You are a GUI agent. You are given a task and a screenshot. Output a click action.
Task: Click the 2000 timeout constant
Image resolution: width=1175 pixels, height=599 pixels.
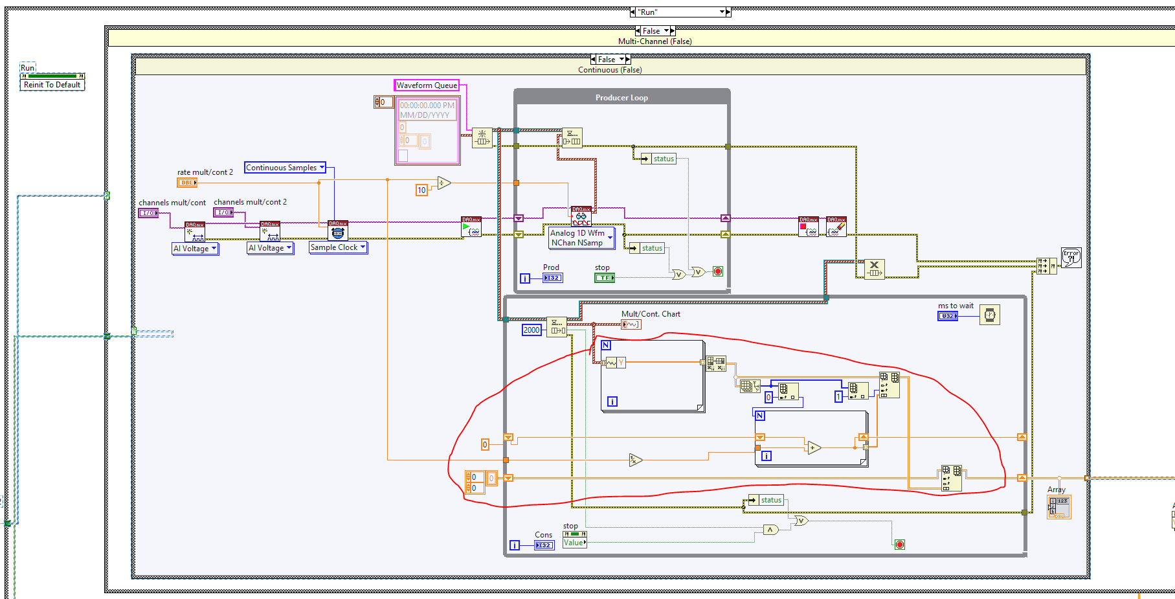[x=532, y=330]
